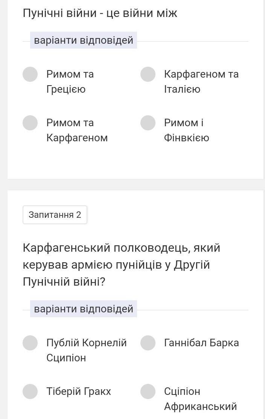
Task: Pick the radio button for 'Римом і Фінвкією'
Action: click(148, 123)
